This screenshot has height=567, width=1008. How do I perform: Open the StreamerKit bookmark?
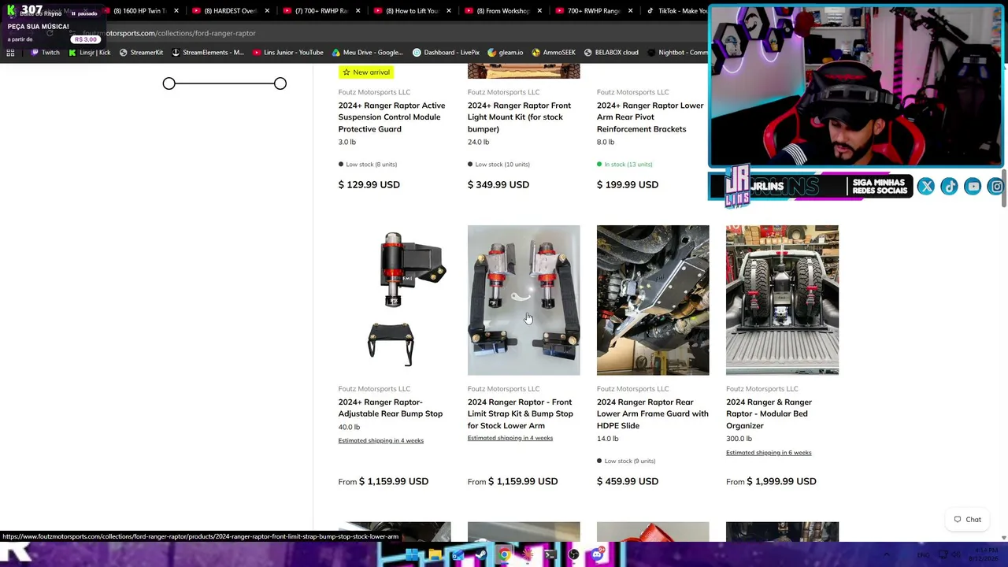141,53
